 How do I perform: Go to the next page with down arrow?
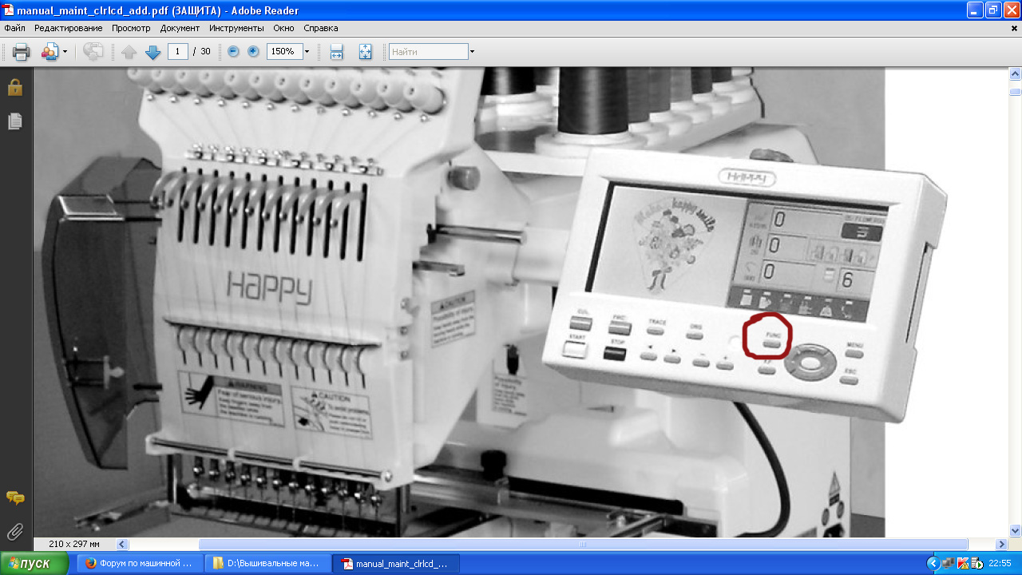[153, 52]
